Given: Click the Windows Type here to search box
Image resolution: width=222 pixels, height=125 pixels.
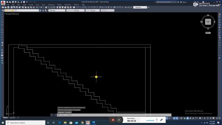Looking at the screenshot, I should click(25, 123).
